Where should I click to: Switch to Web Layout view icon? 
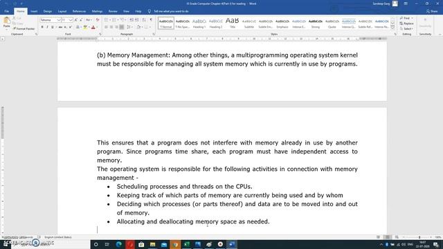click(397, 237)
